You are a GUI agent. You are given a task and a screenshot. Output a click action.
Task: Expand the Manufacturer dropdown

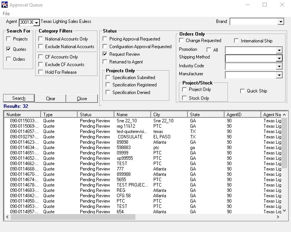point(279,75)
